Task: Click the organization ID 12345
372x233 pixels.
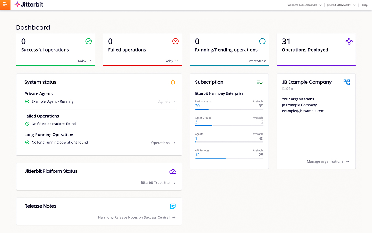Action: point(287,89)
